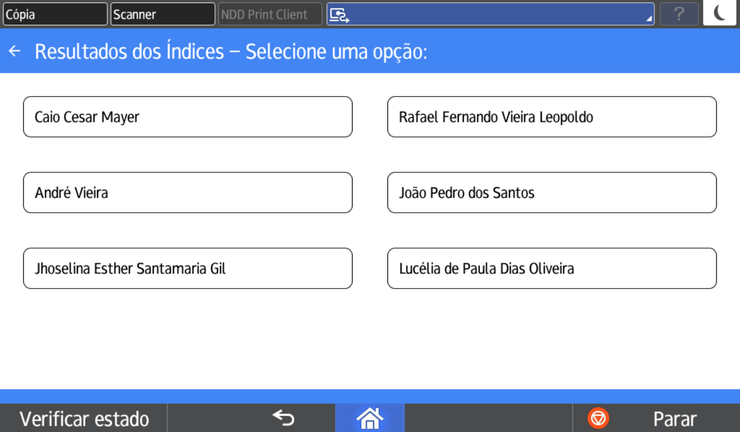Tap the return arrow in bottom bar
This screenshot has width=740, height=432.
[283, 418]
